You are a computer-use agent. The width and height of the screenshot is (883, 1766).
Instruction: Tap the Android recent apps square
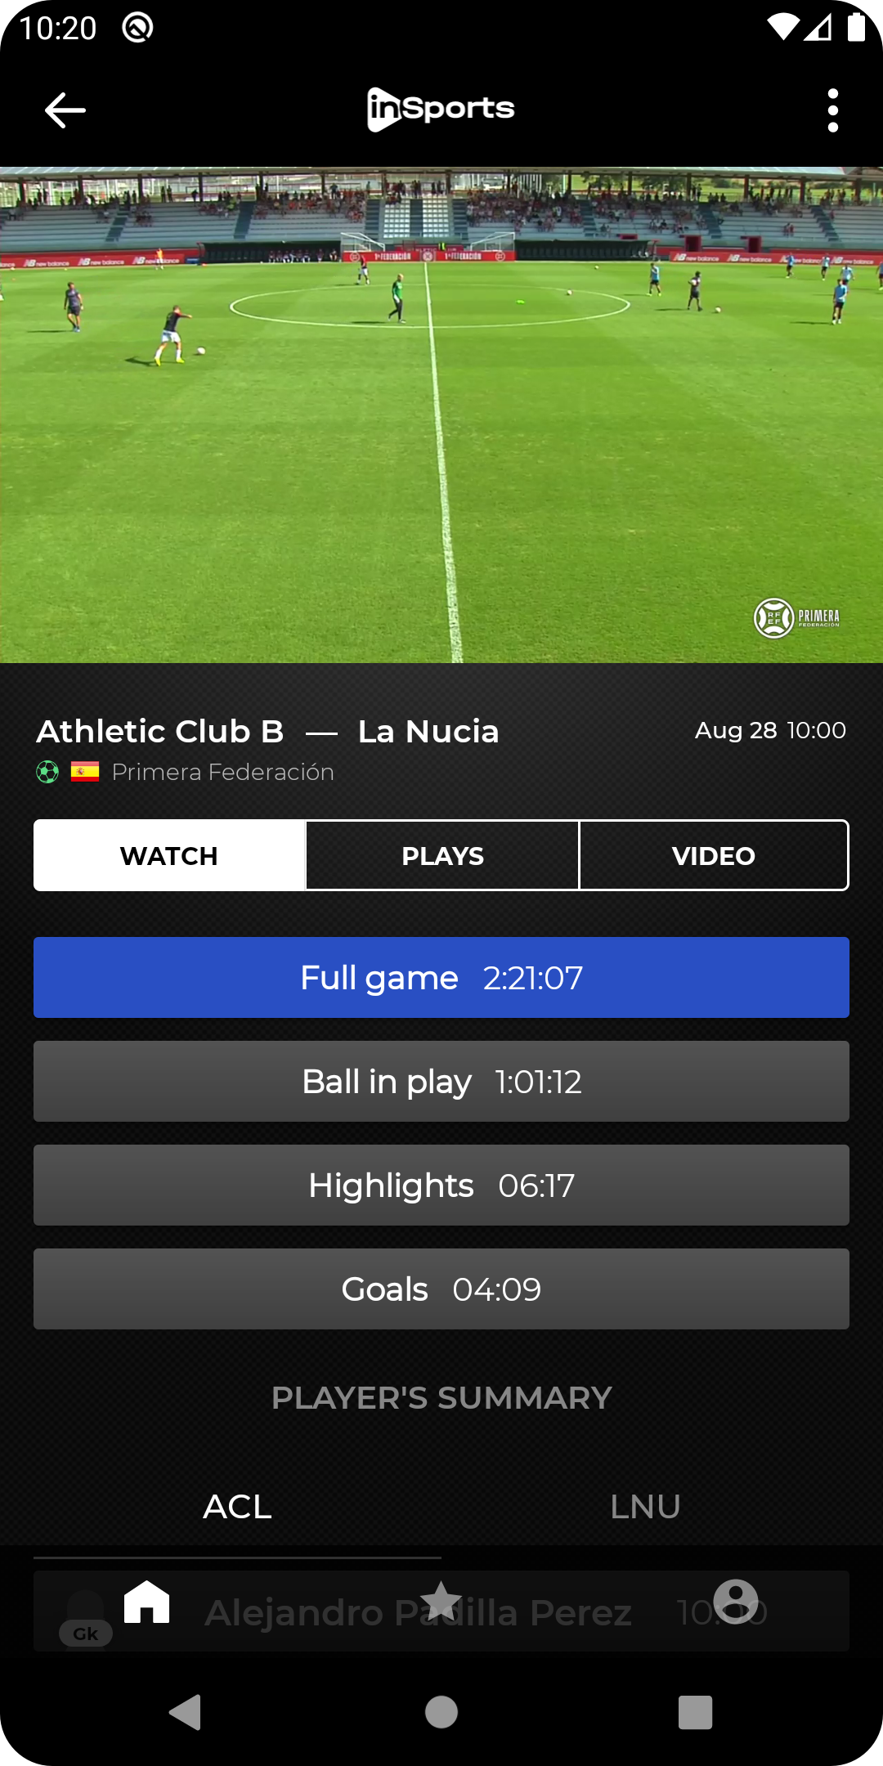tap(696, 1712)
